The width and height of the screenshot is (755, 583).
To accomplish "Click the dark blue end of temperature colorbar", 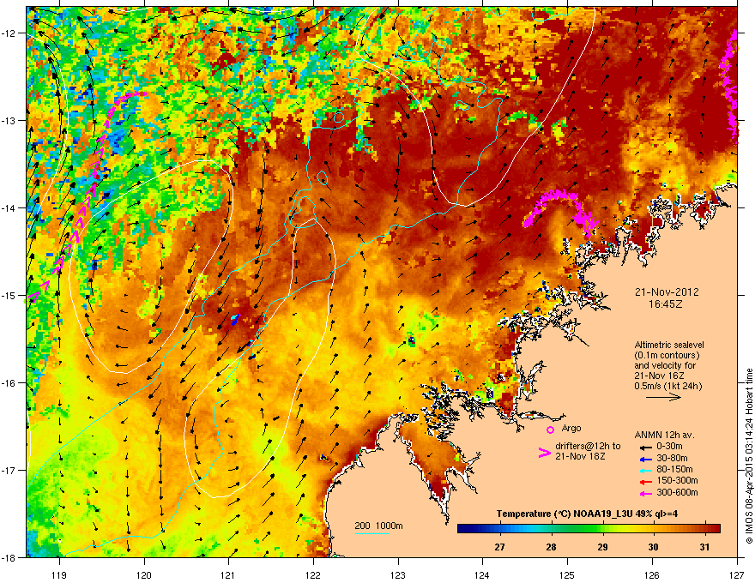I will coord(462,529).
